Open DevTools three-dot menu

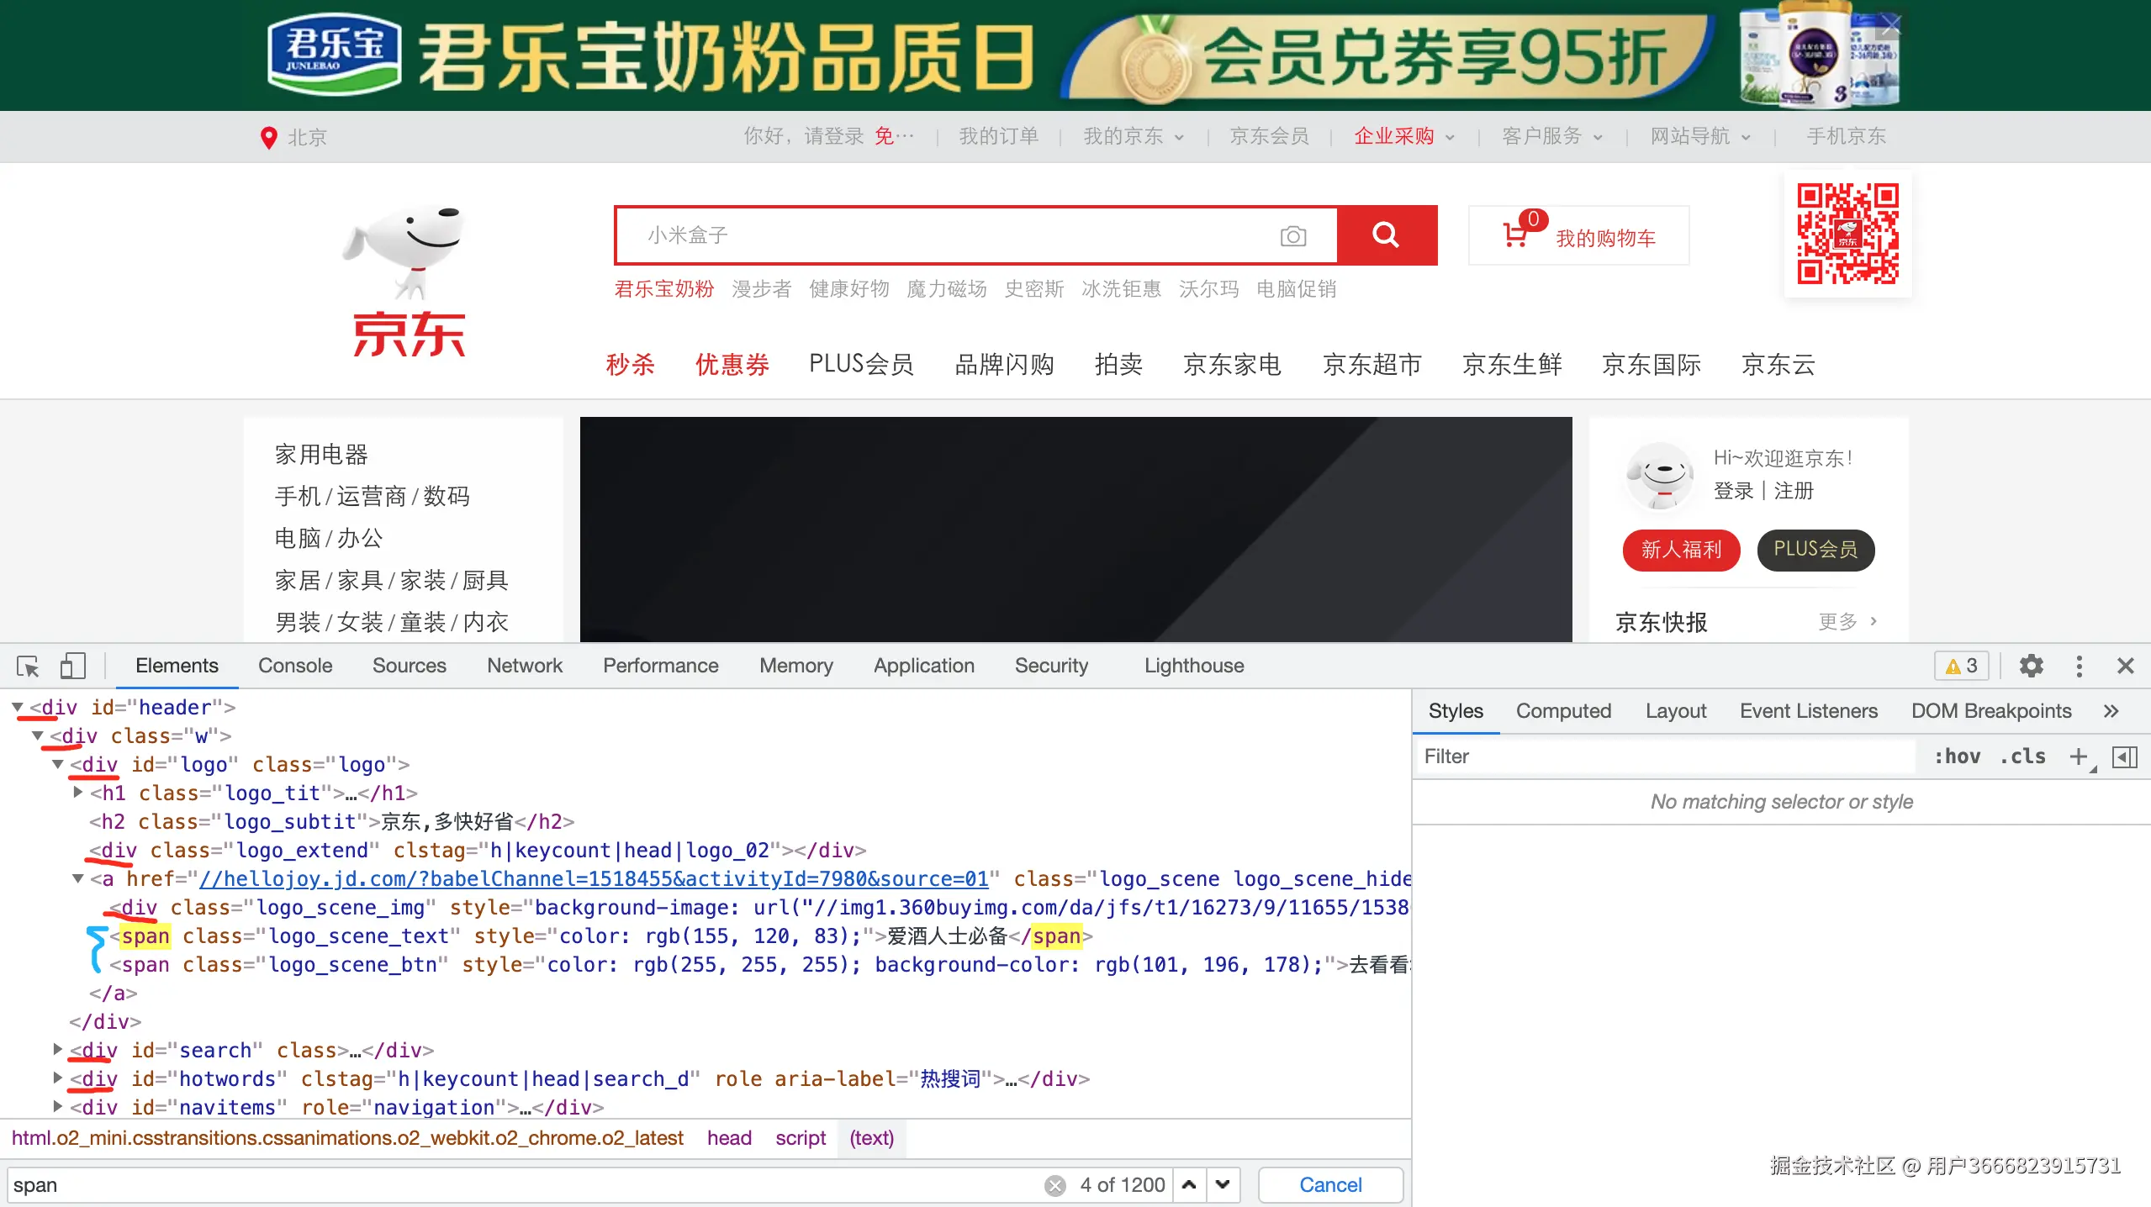(x=2080, y=667)
